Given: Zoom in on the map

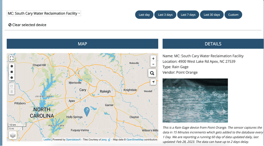Looking at the screenshot, I should [x=153, y=59].
